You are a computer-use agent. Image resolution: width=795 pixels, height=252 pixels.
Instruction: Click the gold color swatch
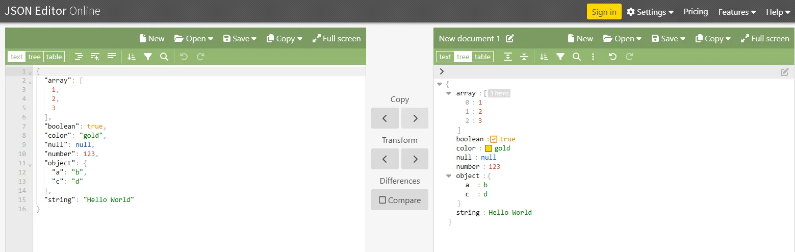pos(488,148)
